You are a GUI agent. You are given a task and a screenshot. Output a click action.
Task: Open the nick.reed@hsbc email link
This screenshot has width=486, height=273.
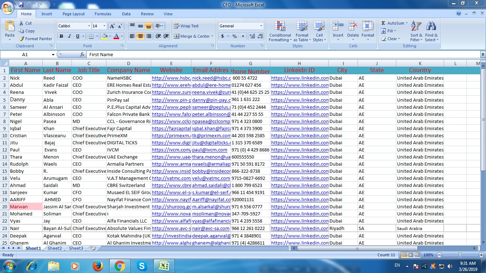pos(211,78)
